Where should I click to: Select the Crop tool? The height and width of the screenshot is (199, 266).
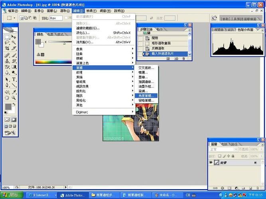[x=7, y=48]
